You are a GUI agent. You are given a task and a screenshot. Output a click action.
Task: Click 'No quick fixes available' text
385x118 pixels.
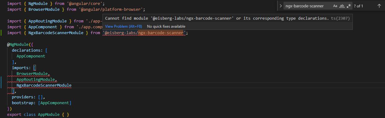click(166, 26)
